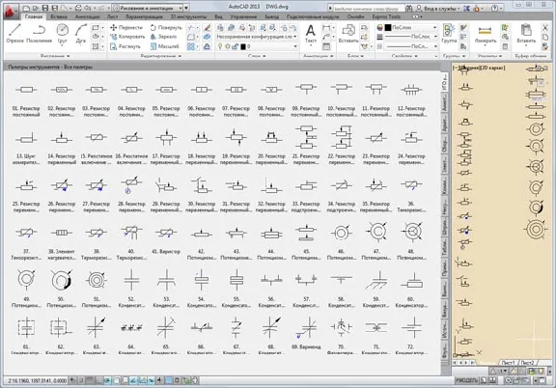556x388 pixels.
Task: Pick symbol 38. Элемент нагревательный from palette
Action: coord(62,243)
